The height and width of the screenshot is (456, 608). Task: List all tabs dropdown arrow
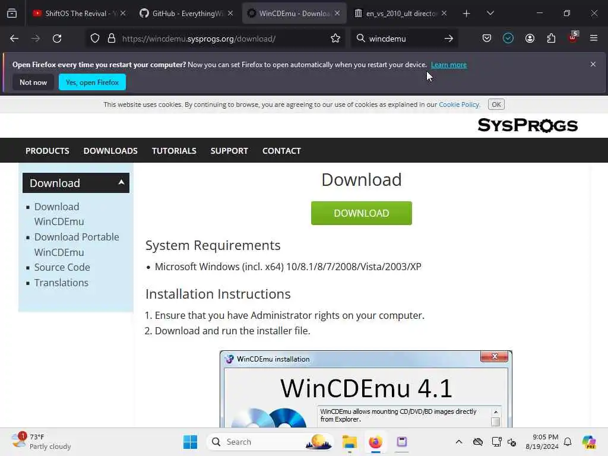pyautogui.click(x=490, y=14)
